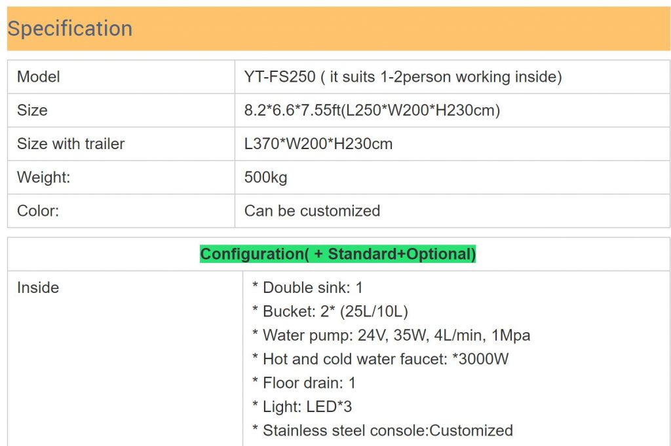Select the 500kg weight value
The height and width of the screenshot is (446, 671).
(x=265, y=177)
